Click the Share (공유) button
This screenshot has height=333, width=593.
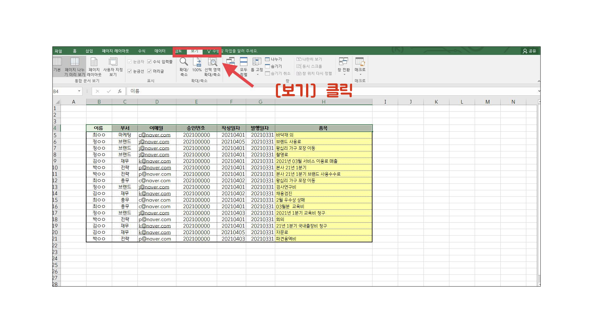(529, 51)
